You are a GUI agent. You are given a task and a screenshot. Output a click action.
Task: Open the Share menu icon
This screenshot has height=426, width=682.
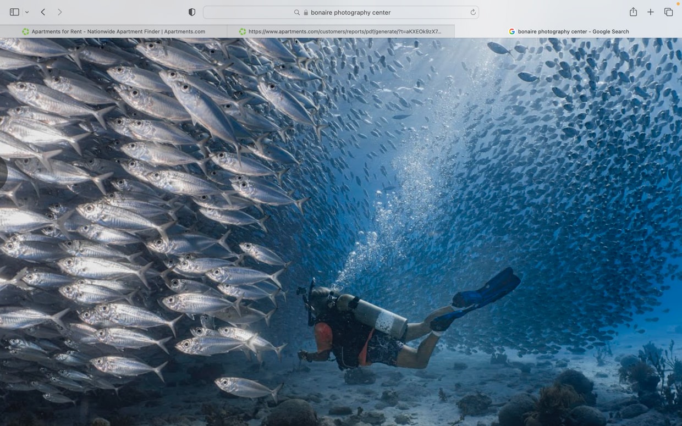point(633,12)
